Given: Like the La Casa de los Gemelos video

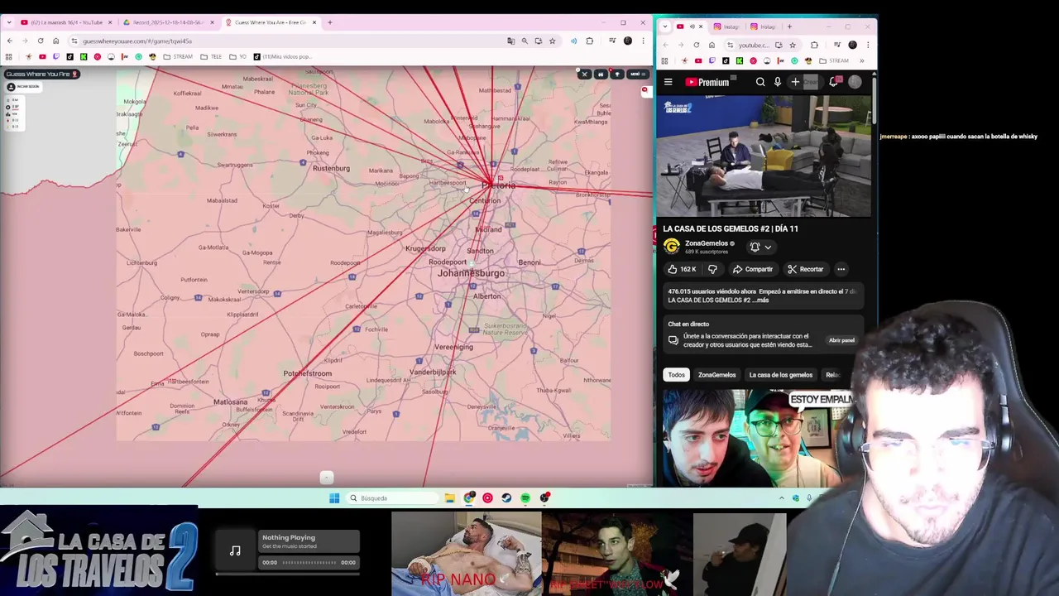Looking at the screenshot, I should tap(683, 269).
